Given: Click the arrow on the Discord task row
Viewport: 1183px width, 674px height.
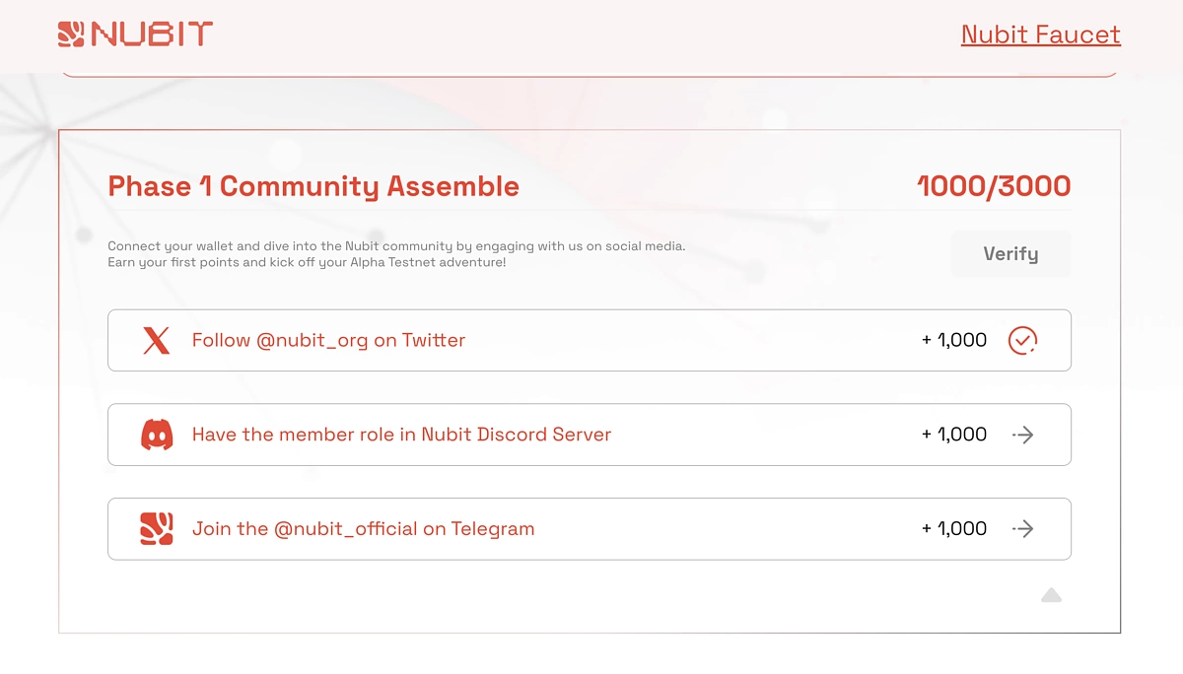Looking at the screenshot, I should (1022, 435).
